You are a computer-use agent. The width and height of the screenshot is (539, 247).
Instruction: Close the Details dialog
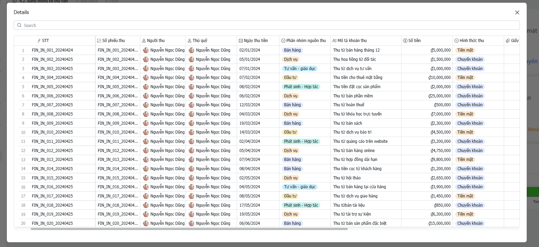[517, 12]
